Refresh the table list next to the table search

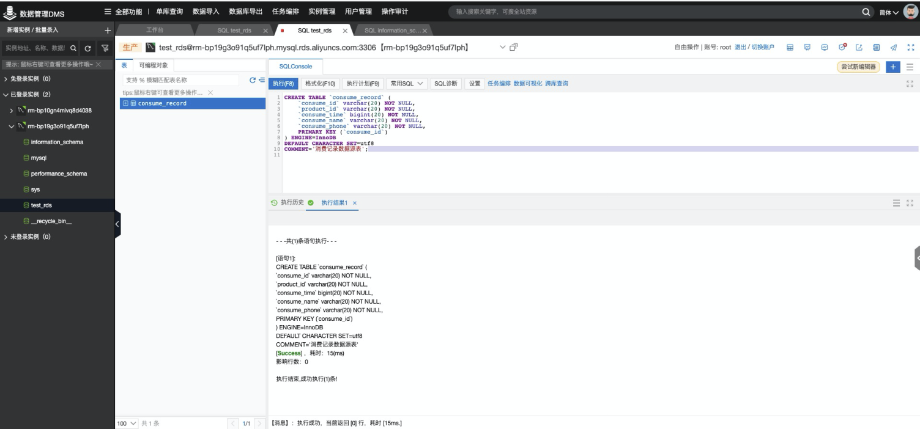252,79
